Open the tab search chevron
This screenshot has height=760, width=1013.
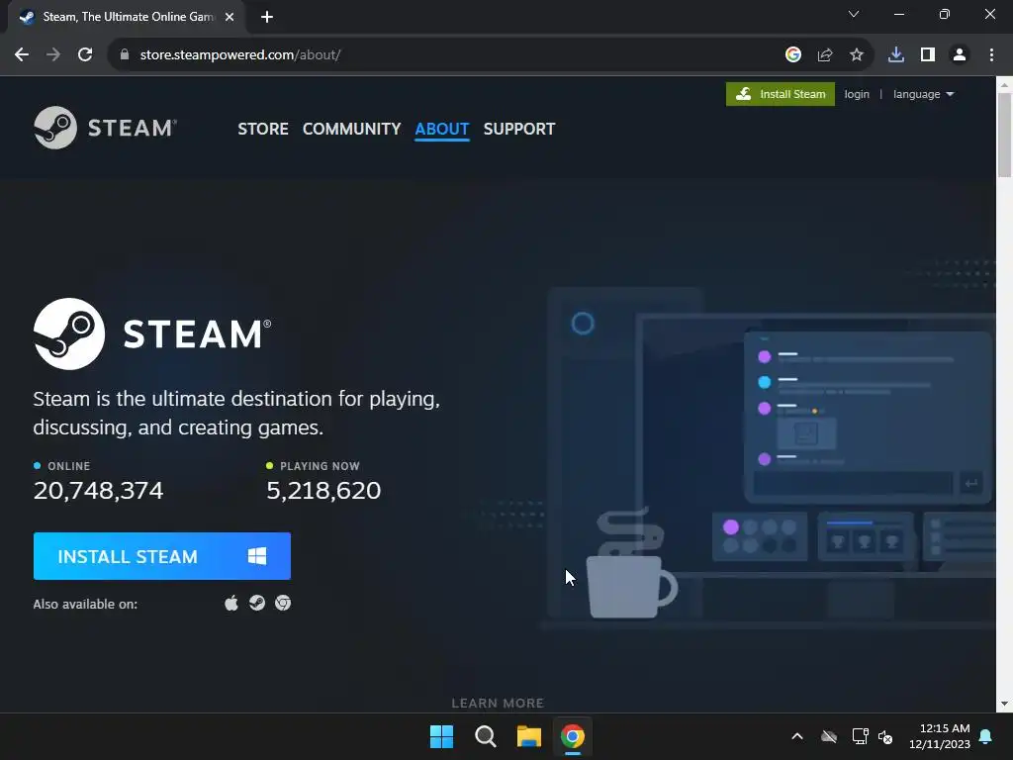coord(854,14)
